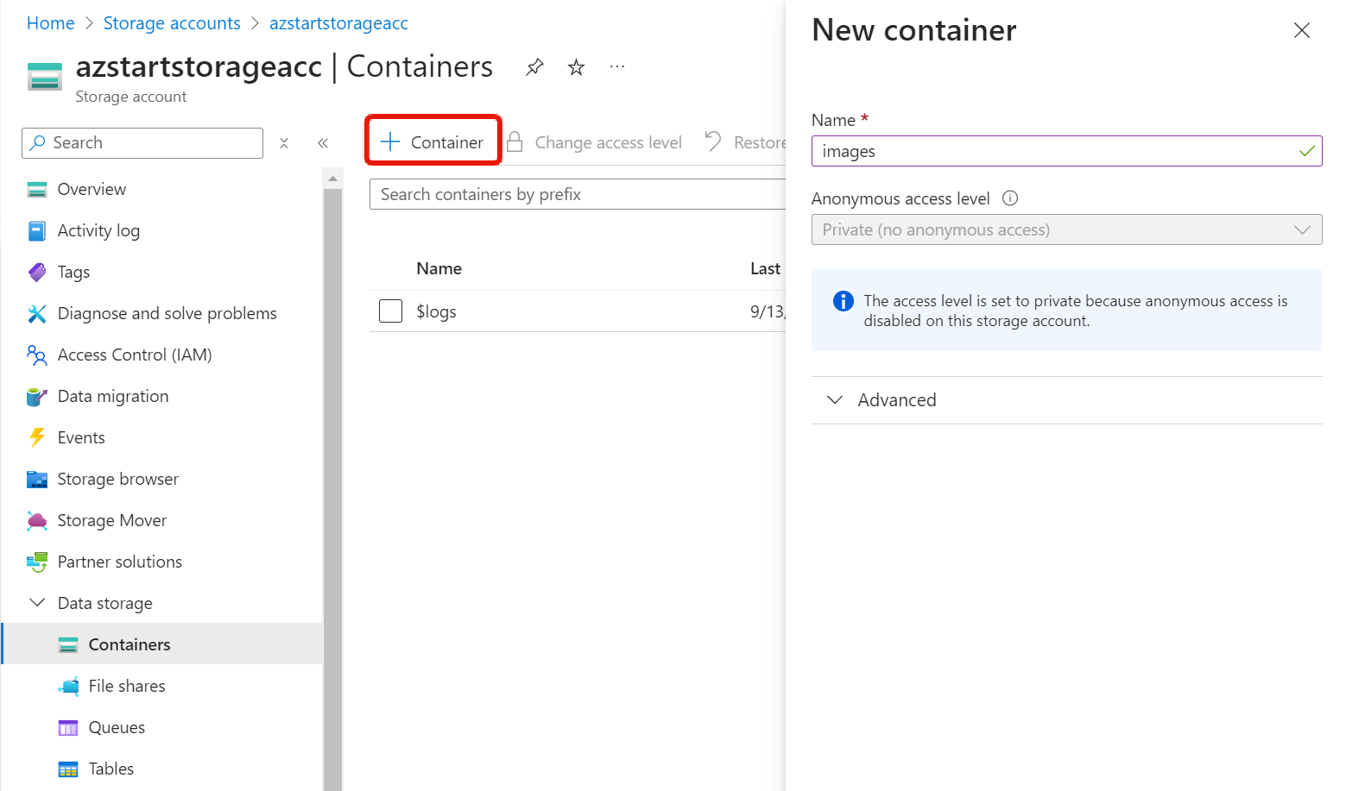The height and width of the screenshot is (791, 1346).
Task: Go to Home breadcrumb link
Action: pos(51,23)
